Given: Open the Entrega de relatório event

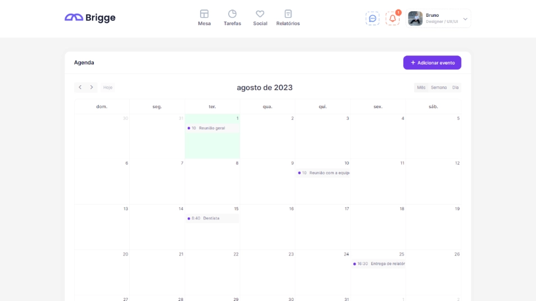Looking at the screenshot, I should [378, 264].
